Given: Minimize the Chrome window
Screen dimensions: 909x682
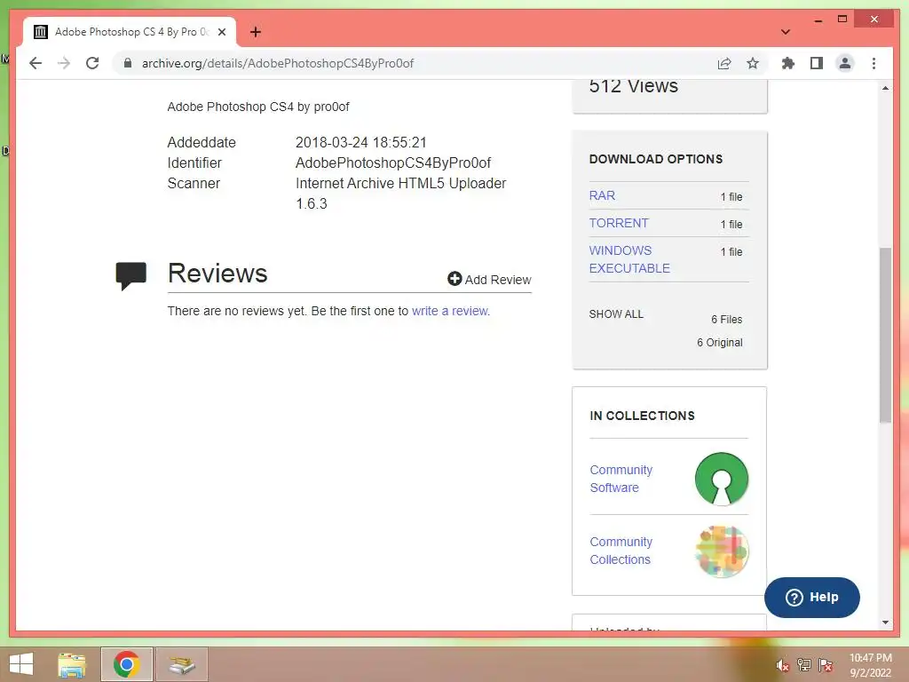Looking at the screenshot, I should [x=818, y=20].
